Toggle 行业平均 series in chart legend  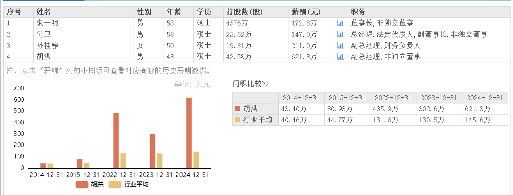pyautogui.click(x=129, y=185)
